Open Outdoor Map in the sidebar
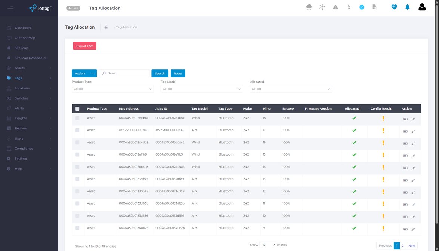 [x=29, y=38]
